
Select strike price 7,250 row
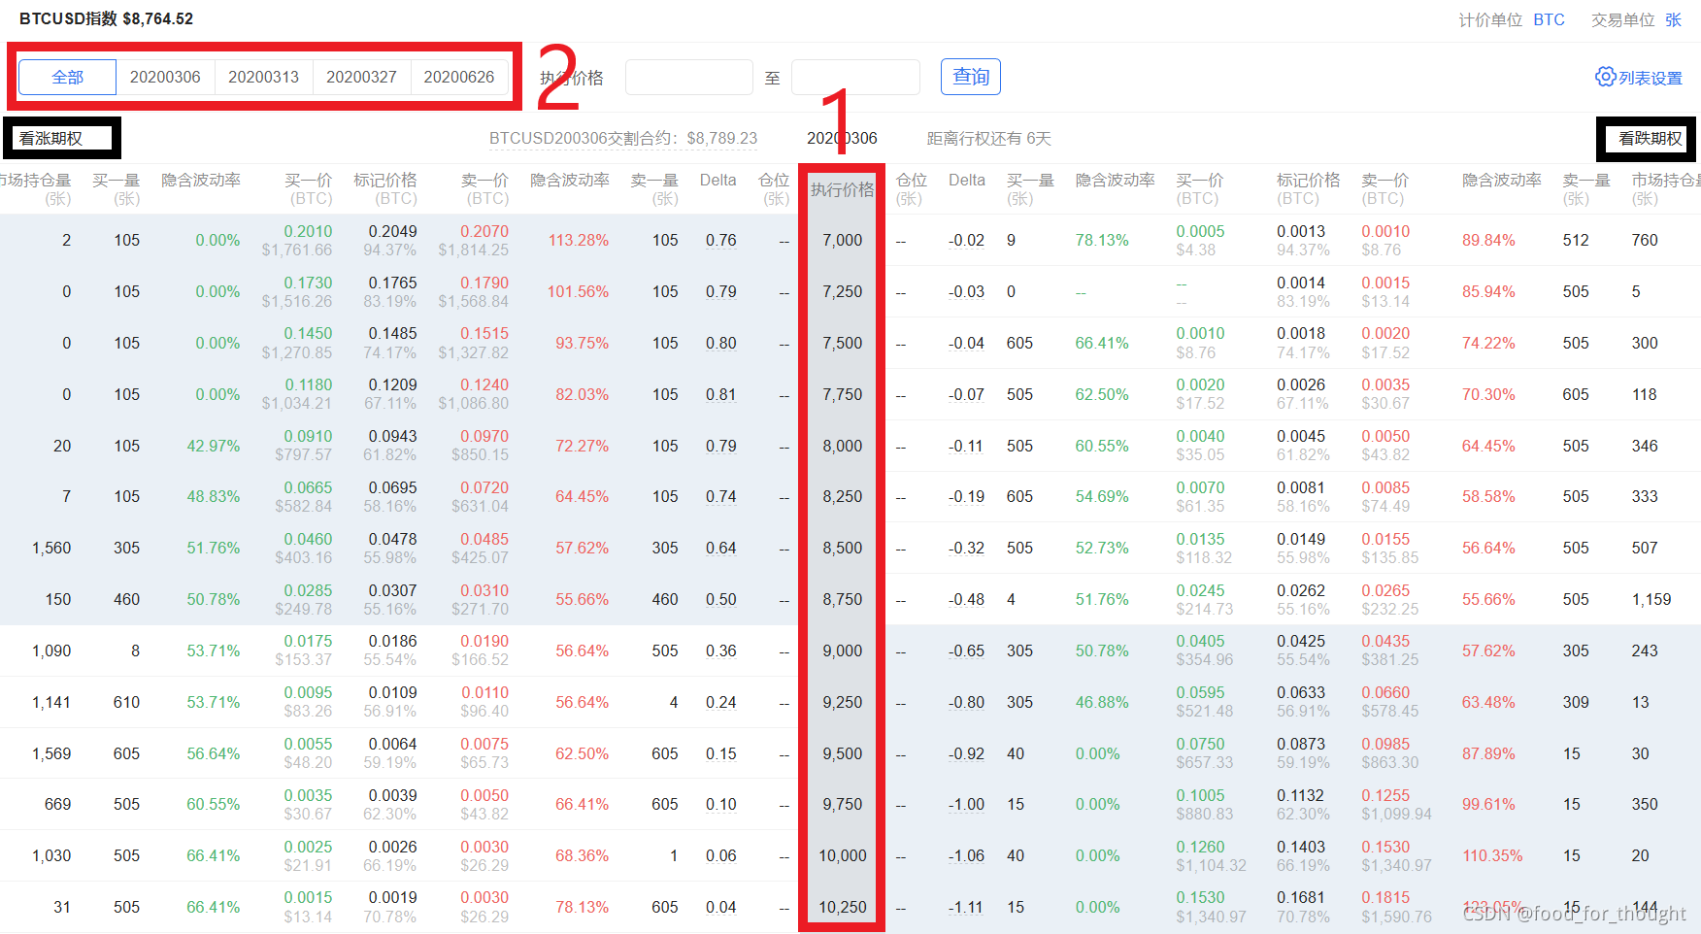tap(843, 291)
